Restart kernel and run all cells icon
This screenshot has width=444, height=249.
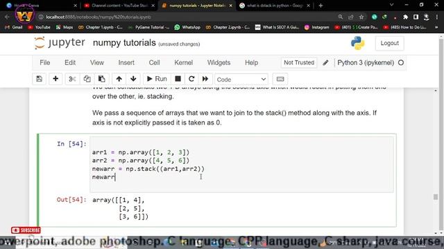click(x=205, y=79)
